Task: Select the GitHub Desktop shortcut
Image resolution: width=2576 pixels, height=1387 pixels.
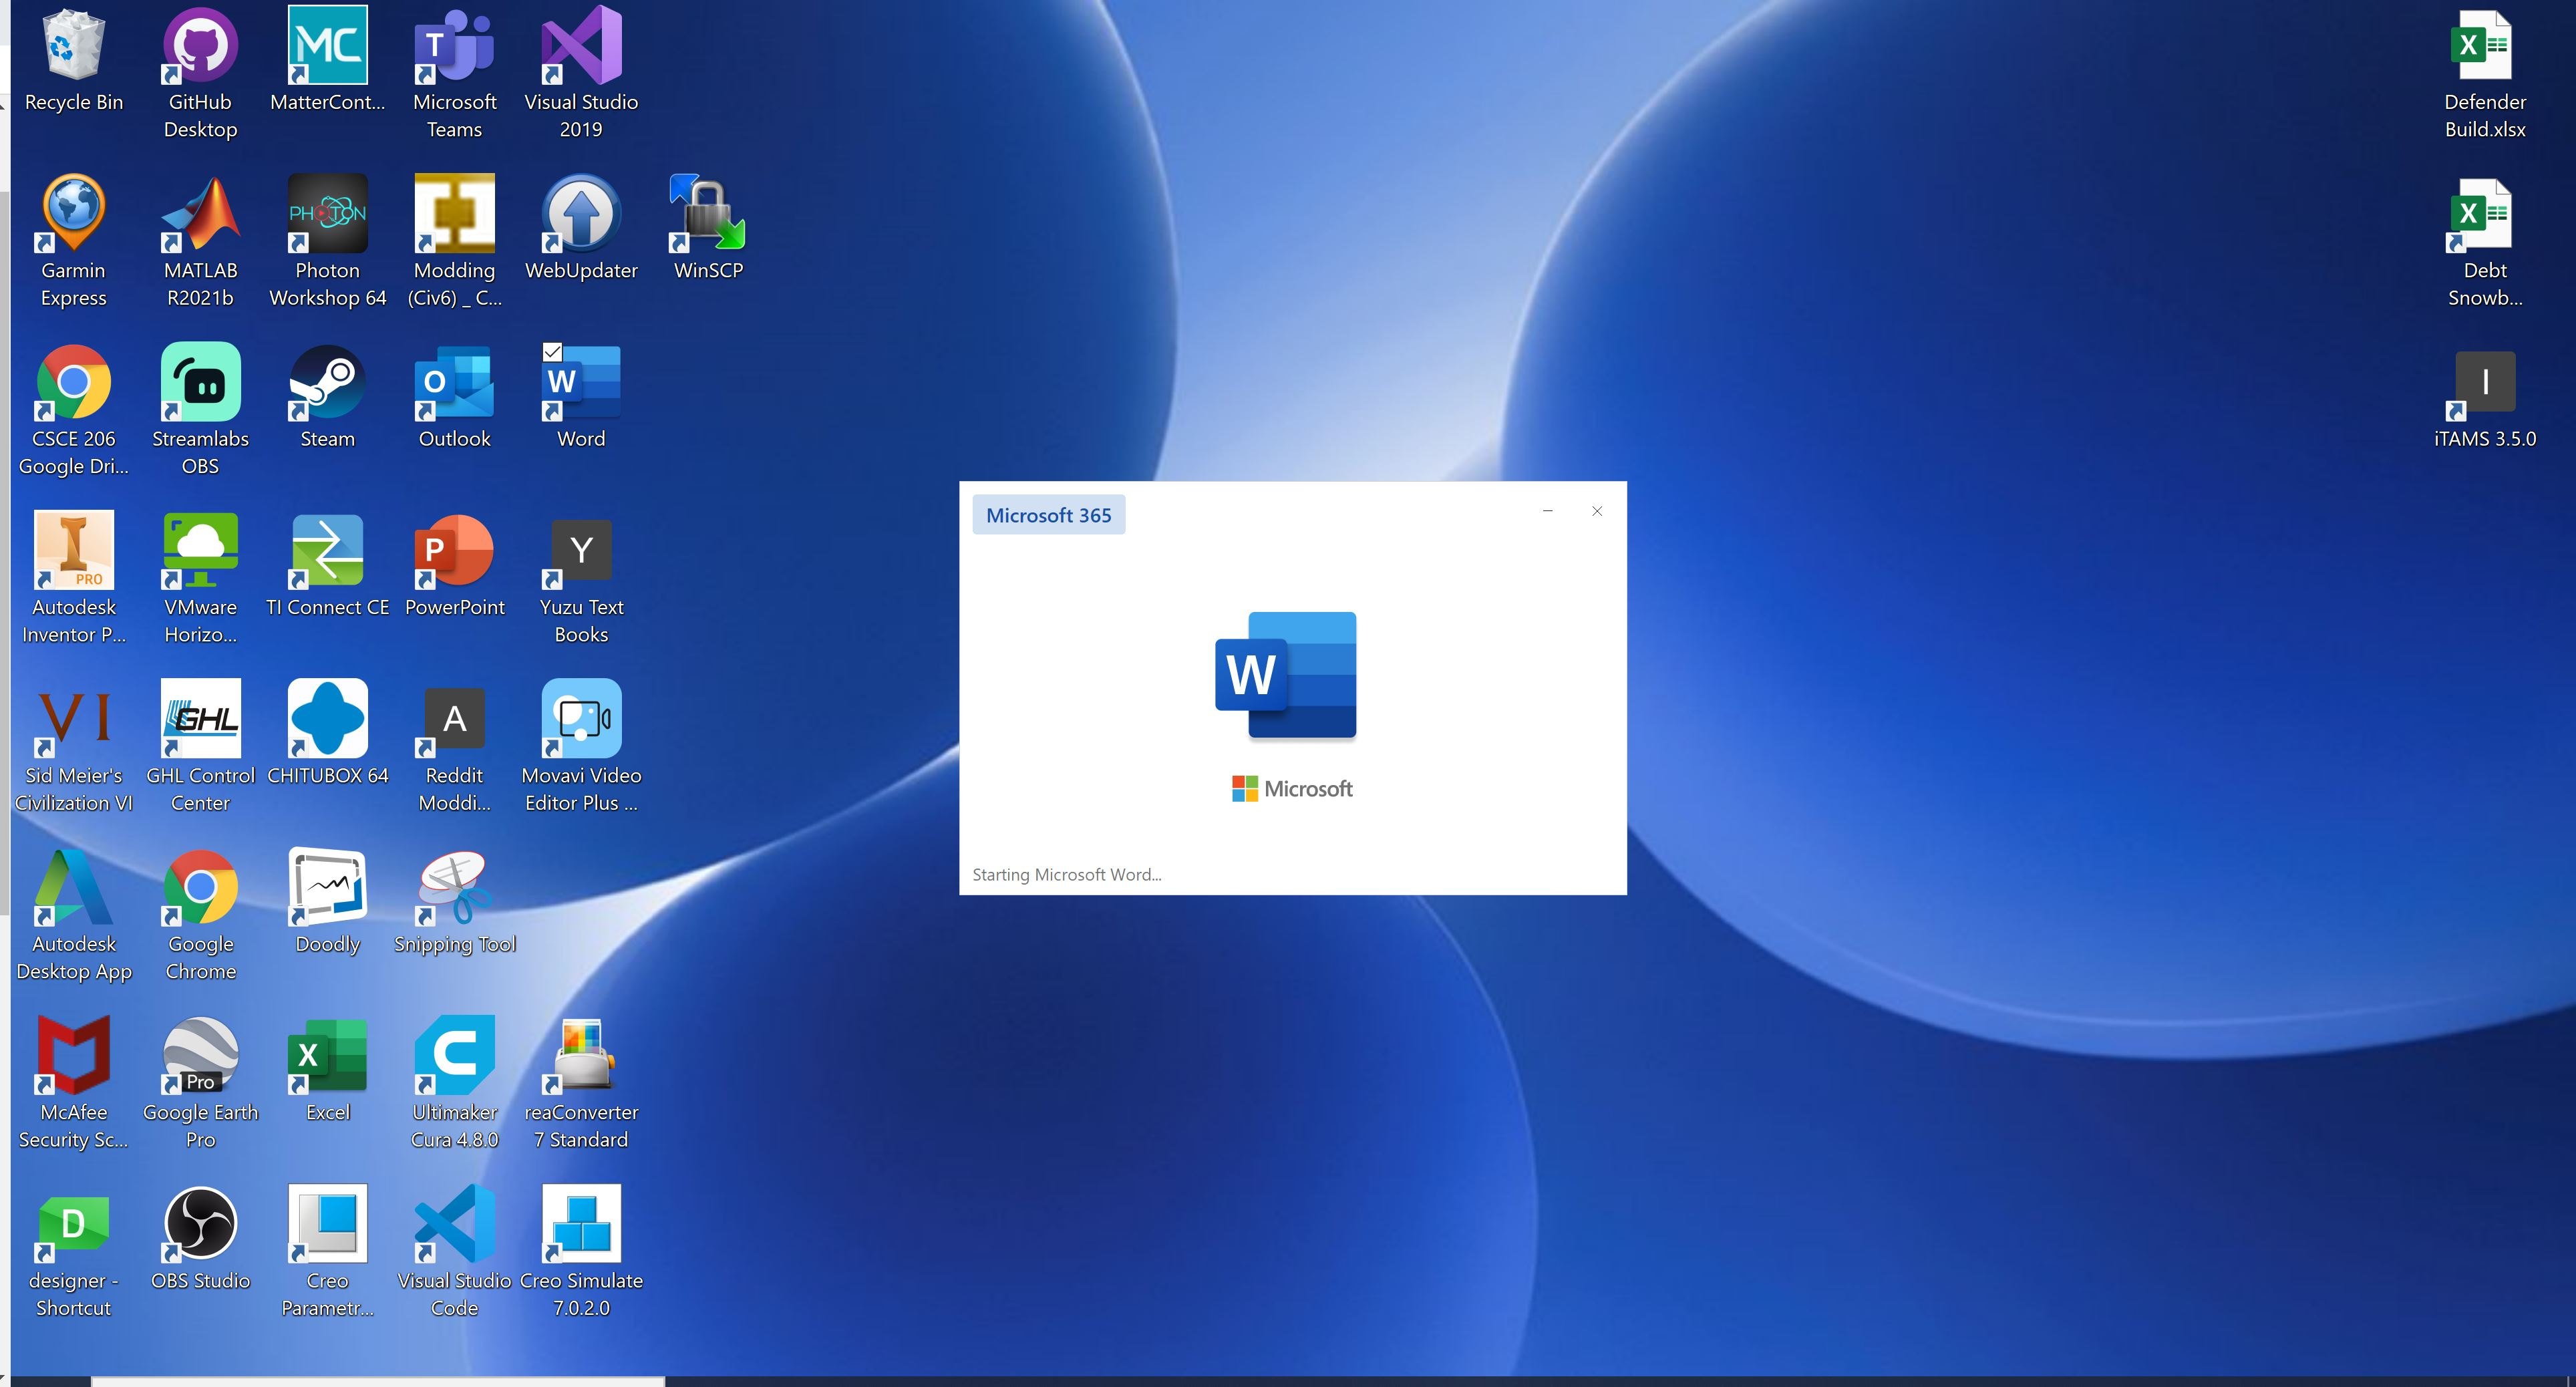Action: click(x=200, y=45)
